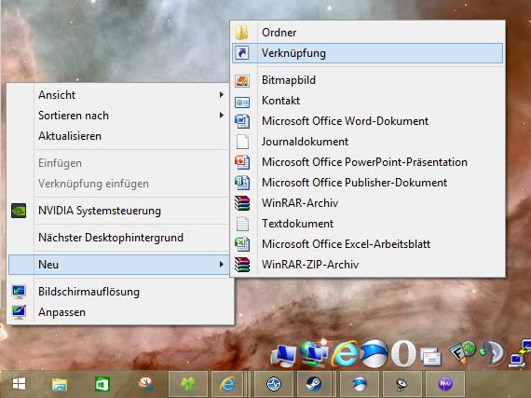Select the Bildschirmauflösung monitor icon
The width and height of the screenshot is (531, 398).
click(x=19, y=292)
